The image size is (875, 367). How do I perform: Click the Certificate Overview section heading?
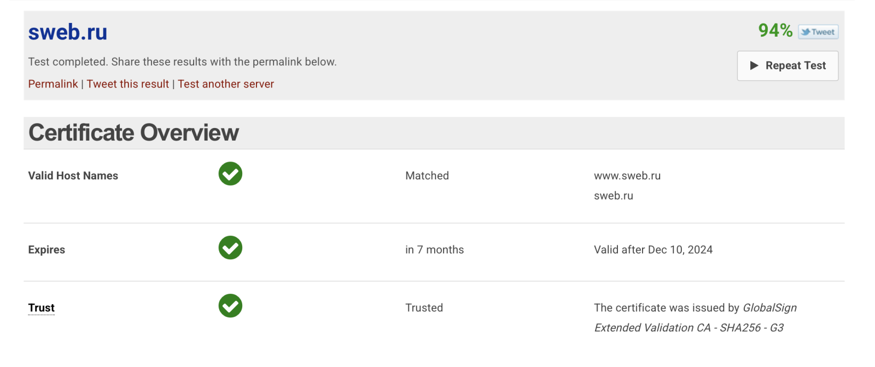(x=134, y=133)
